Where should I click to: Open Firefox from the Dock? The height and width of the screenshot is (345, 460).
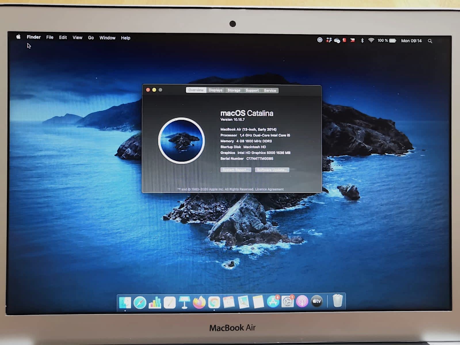pyautogui.click(x=199, y=302)
